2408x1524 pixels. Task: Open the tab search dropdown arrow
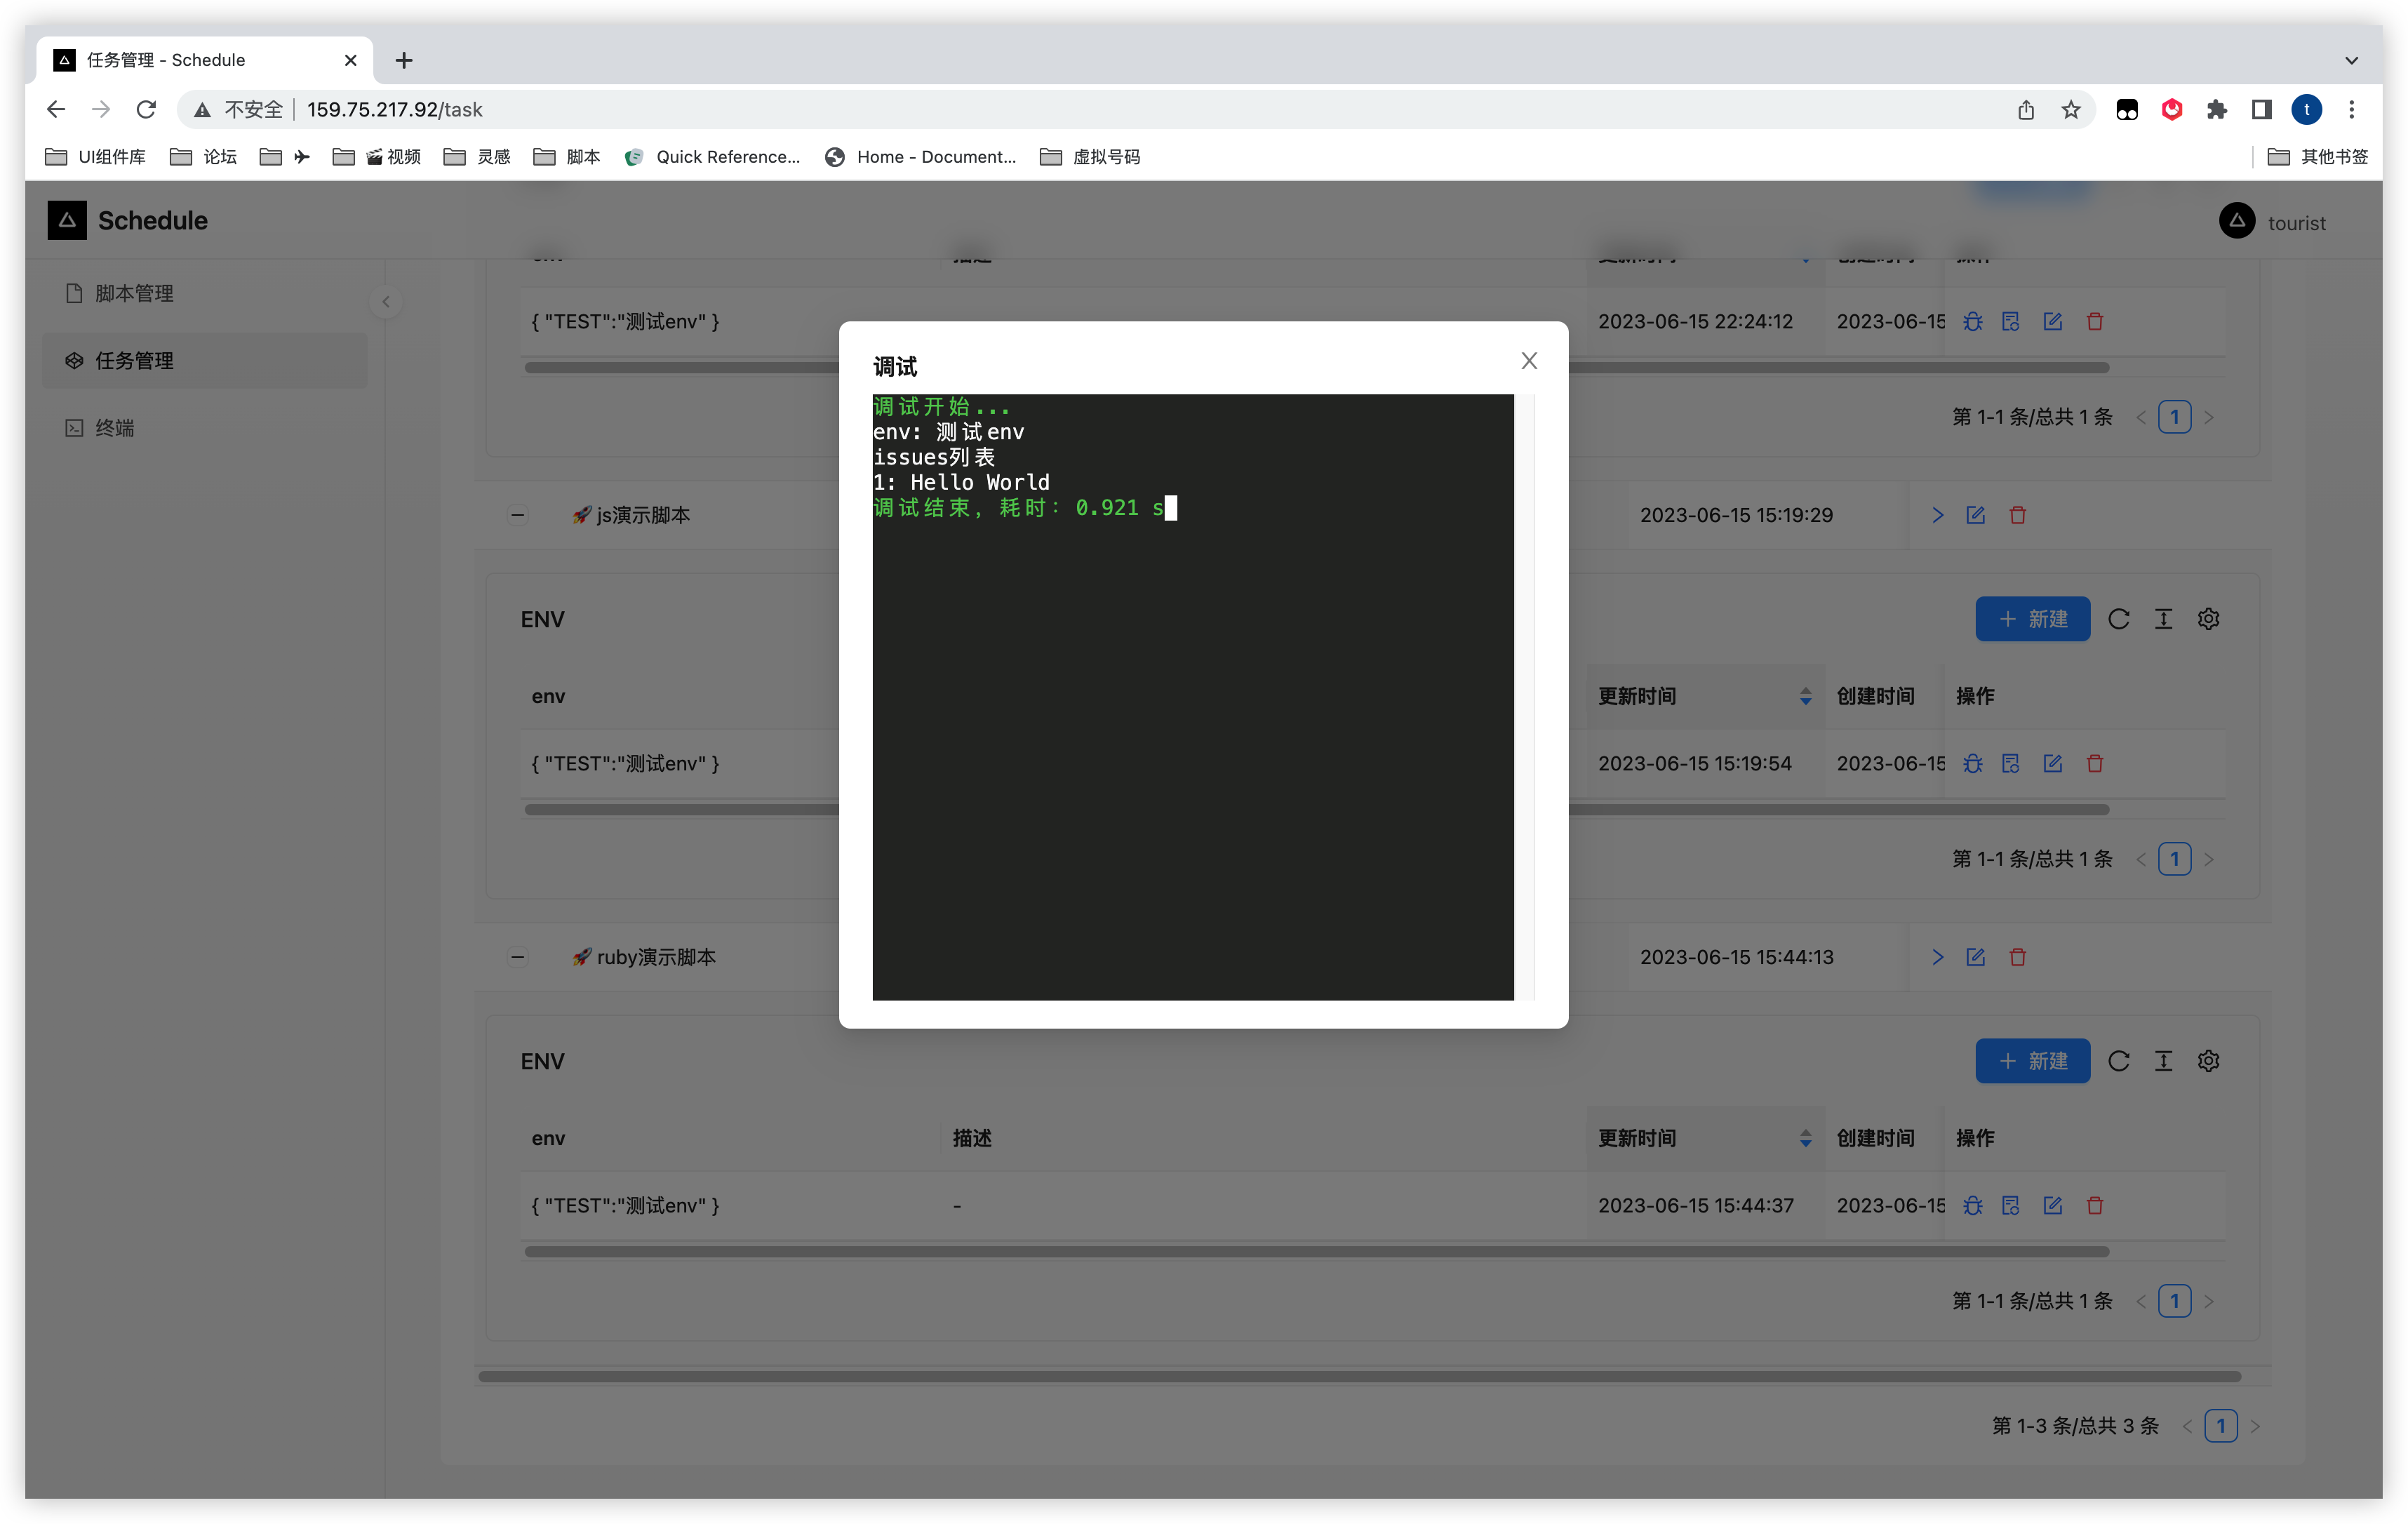2352,60
